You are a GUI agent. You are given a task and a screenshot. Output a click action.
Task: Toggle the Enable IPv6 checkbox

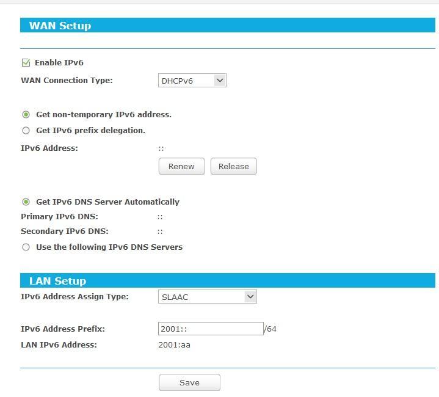[26, 62]
